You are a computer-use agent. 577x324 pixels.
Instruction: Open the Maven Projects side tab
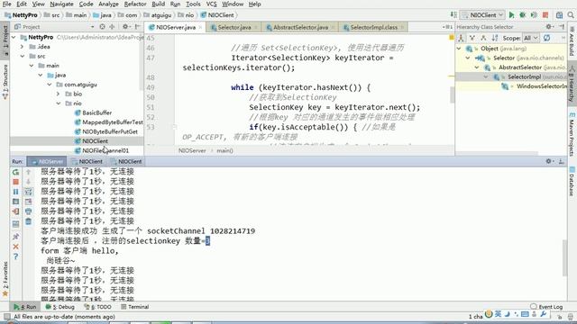(572, 134)
